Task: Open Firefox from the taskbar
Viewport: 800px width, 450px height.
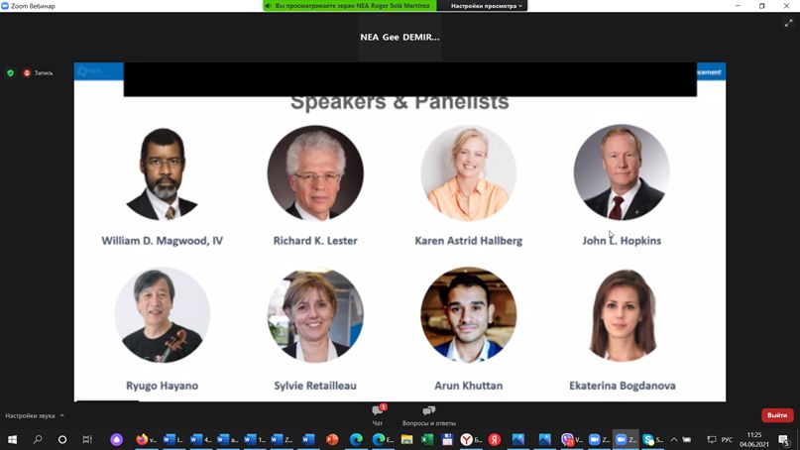Action: point(142,439)
